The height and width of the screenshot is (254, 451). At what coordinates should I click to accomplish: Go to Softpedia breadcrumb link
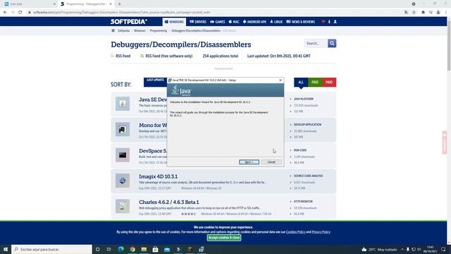pyautogui.click(x=123, y=30)
